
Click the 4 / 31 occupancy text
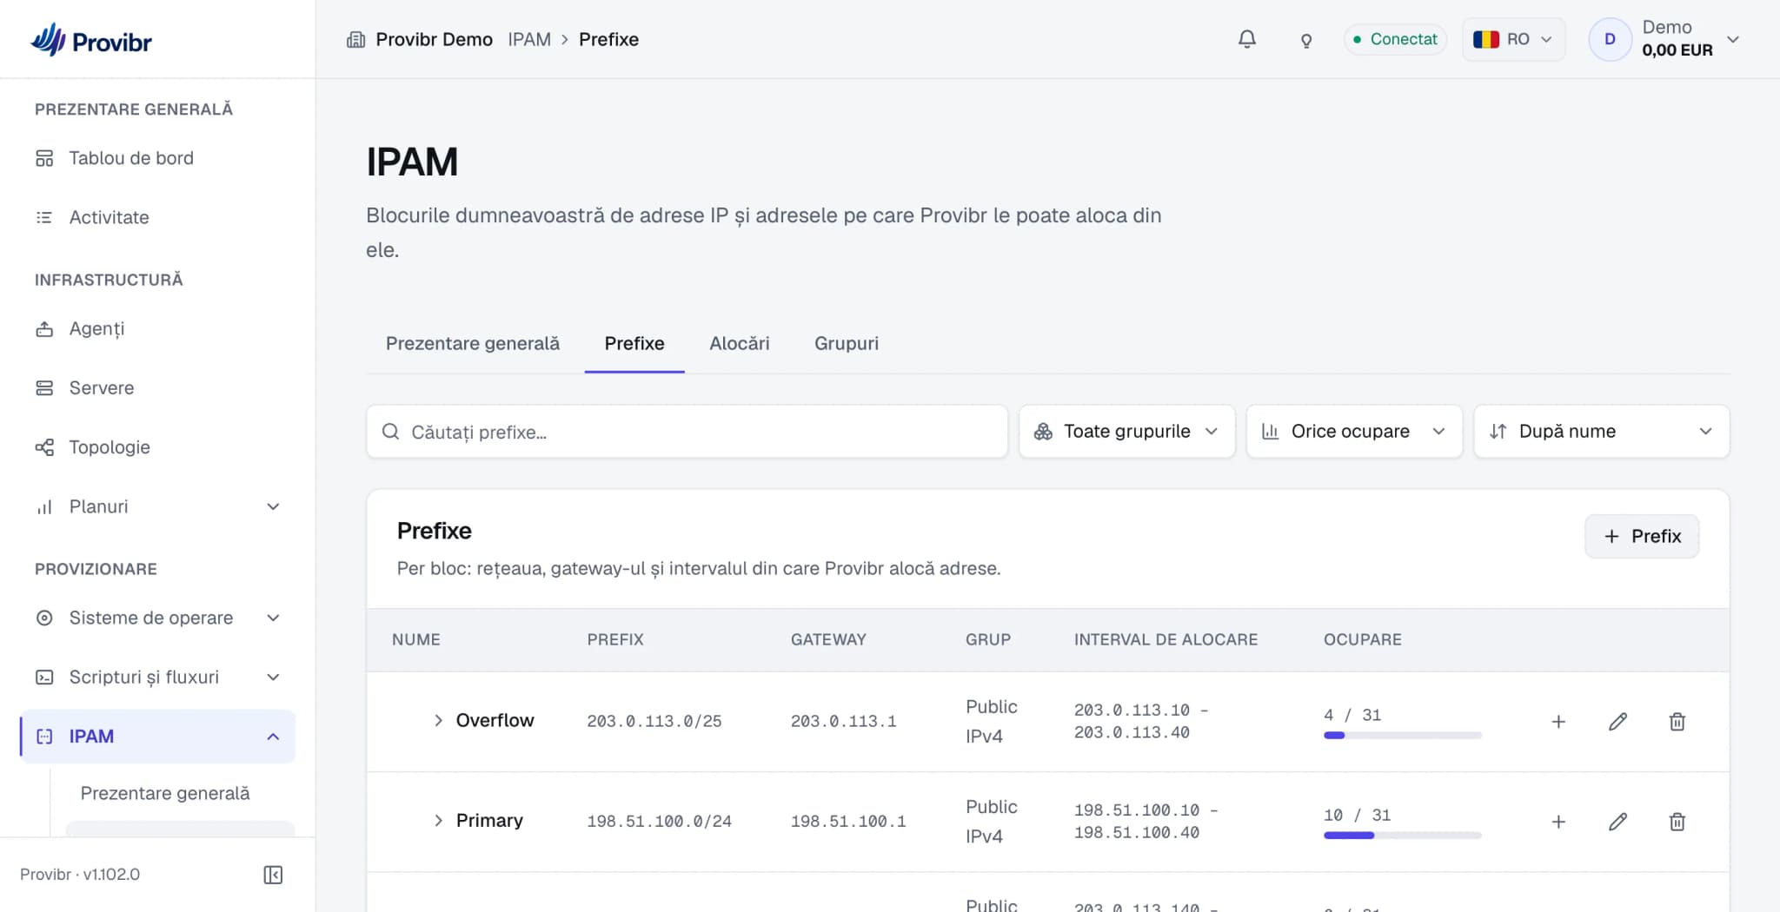click(x=1352, y=715)
